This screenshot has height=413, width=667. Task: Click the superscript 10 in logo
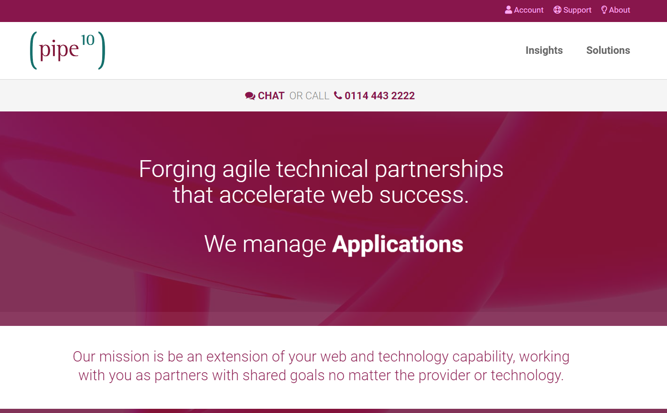tap(88, 40)
